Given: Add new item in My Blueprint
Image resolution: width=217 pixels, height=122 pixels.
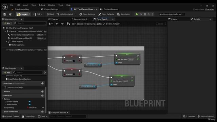Looking at the screenshot, I should [x=7, y=73].
